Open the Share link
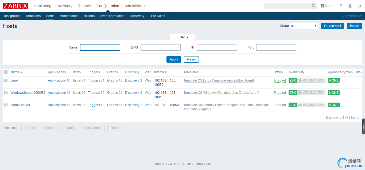 pos(327,6)
